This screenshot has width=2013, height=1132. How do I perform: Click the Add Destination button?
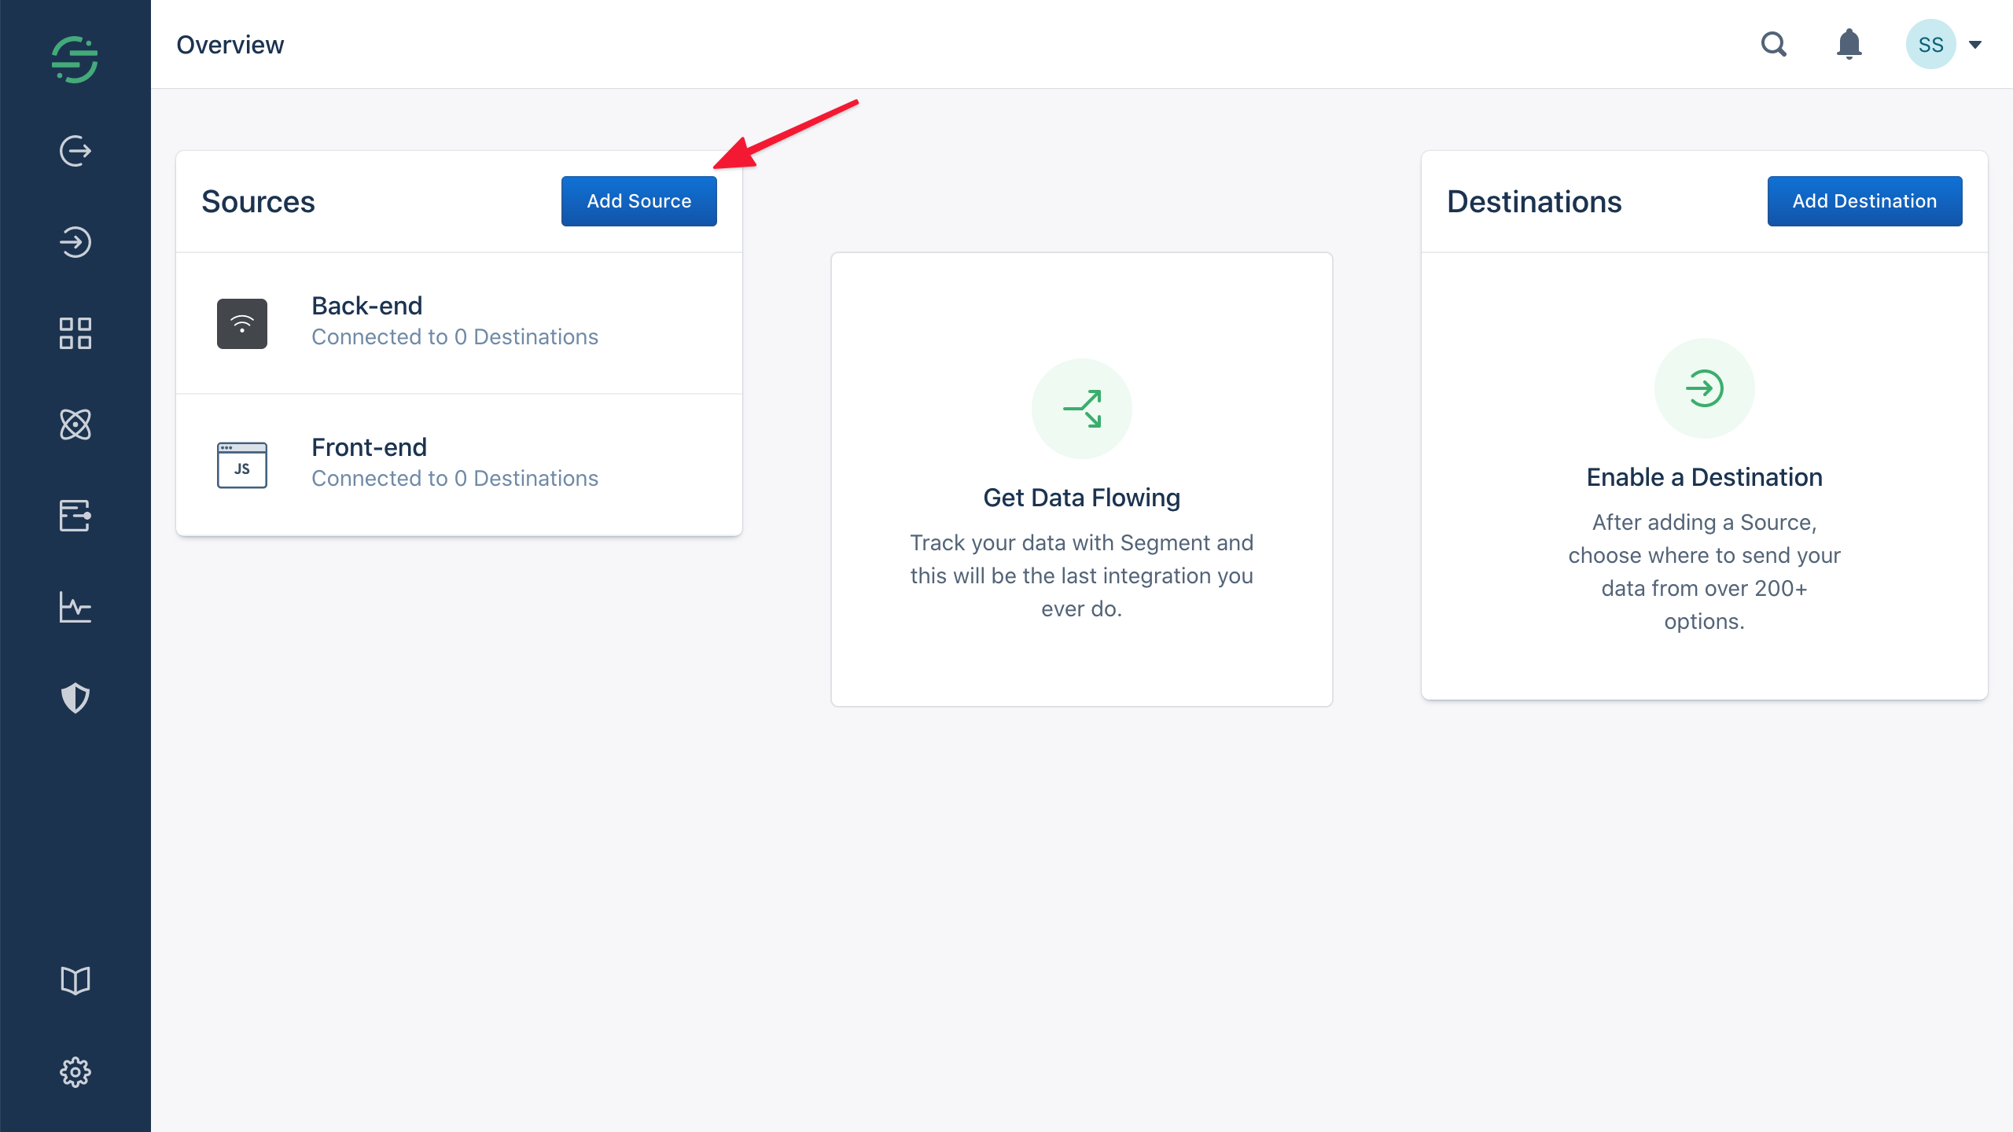[x=1865, y=200]
